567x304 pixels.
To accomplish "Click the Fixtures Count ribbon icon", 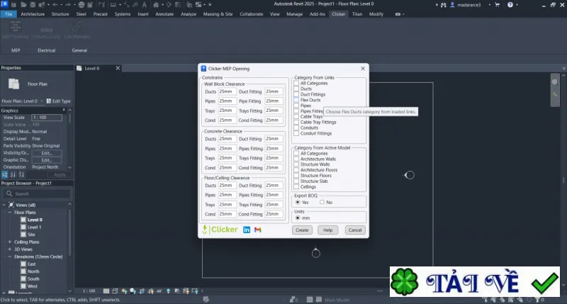I will pyautogui.click(x=47, y=28).
